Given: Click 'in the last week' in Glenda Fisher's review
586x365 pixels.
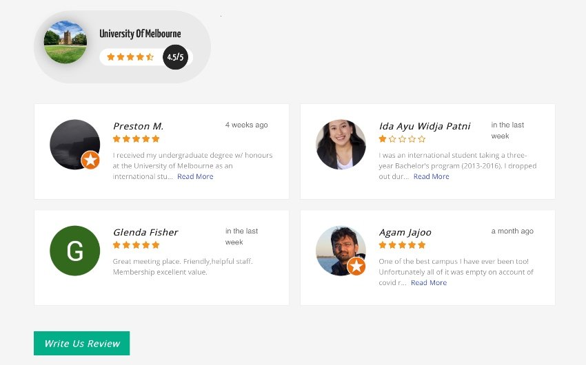Looking at the screenshot, I should [x=242, y=236].
